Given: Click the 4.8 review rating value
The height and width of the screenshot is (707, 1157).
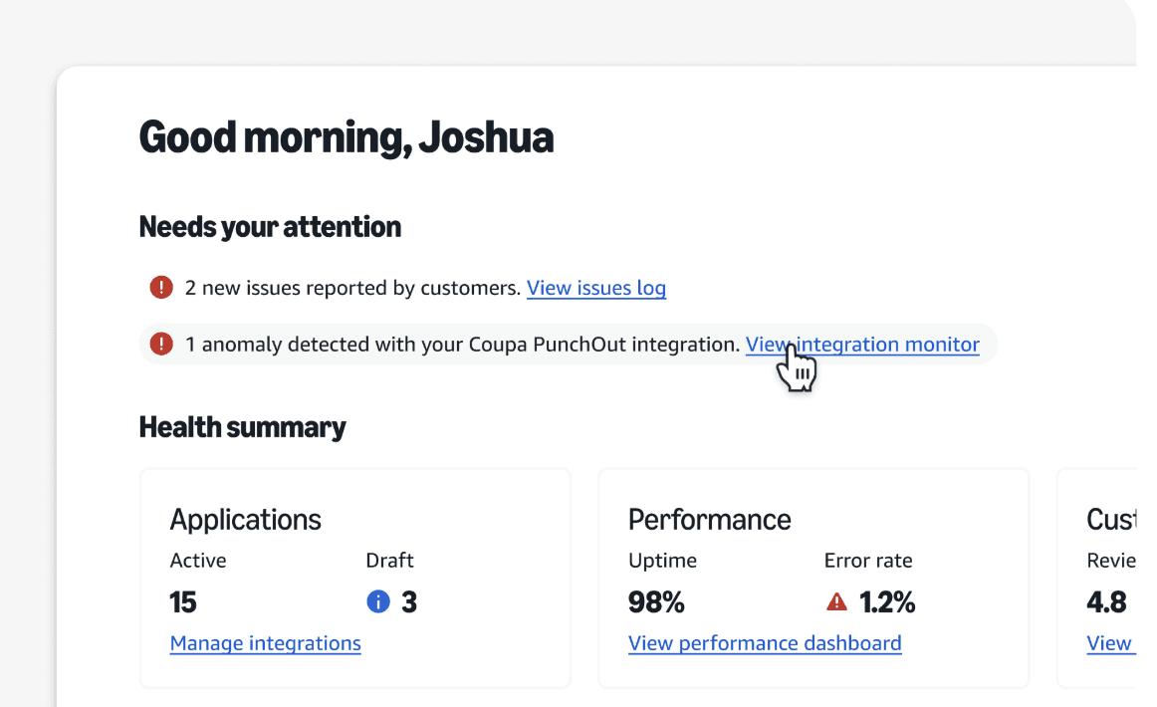Looking at the screenshot, I should tap(1106, 602).
